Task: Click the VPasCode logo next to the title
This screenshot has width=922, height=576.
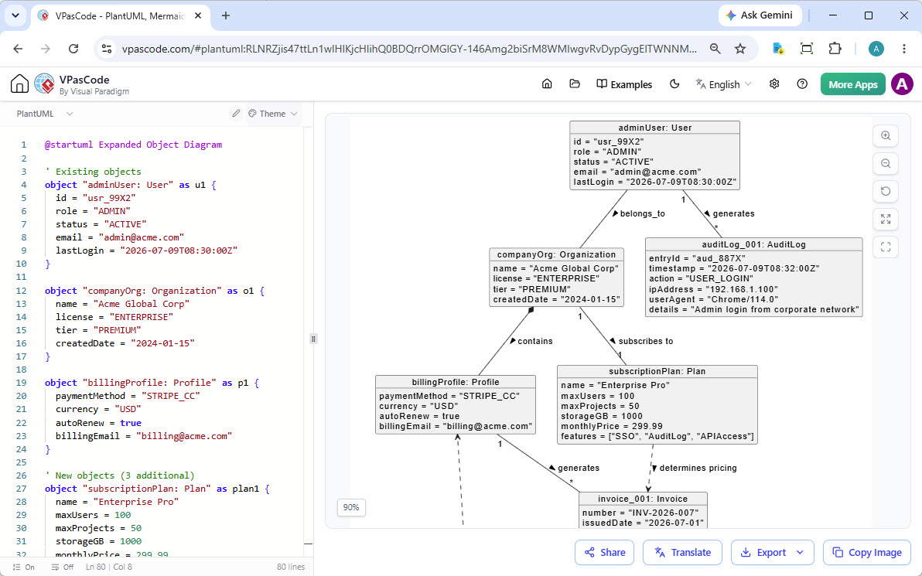Action: 44,84
